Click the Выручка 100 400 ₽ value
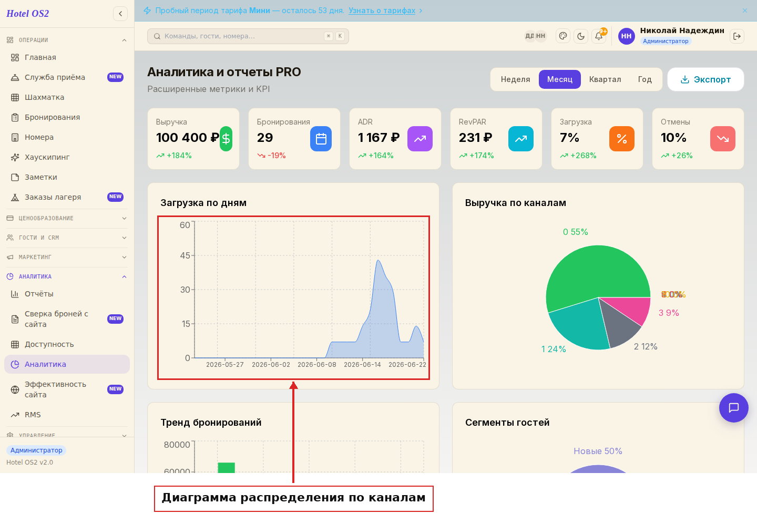The height and width of the screenshot is (524, 757). pyautogui.click(x=188, y=138)
